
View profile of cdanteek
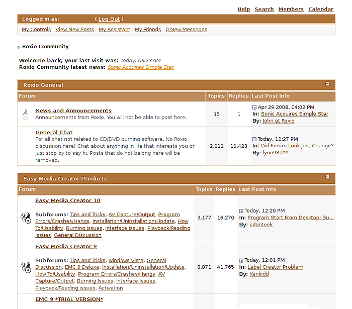261,225
